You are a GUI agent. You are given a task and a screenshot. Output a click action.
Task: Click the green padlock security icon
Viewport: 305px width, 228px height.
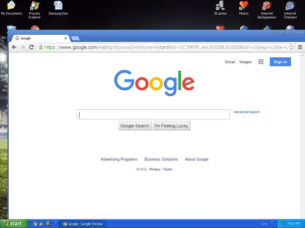(41, 47)
